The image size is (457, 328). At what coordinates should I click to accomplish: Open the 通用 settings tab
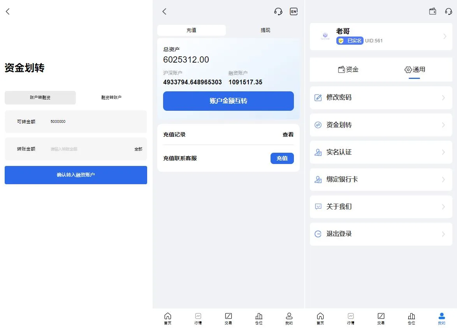coord(415,70)
